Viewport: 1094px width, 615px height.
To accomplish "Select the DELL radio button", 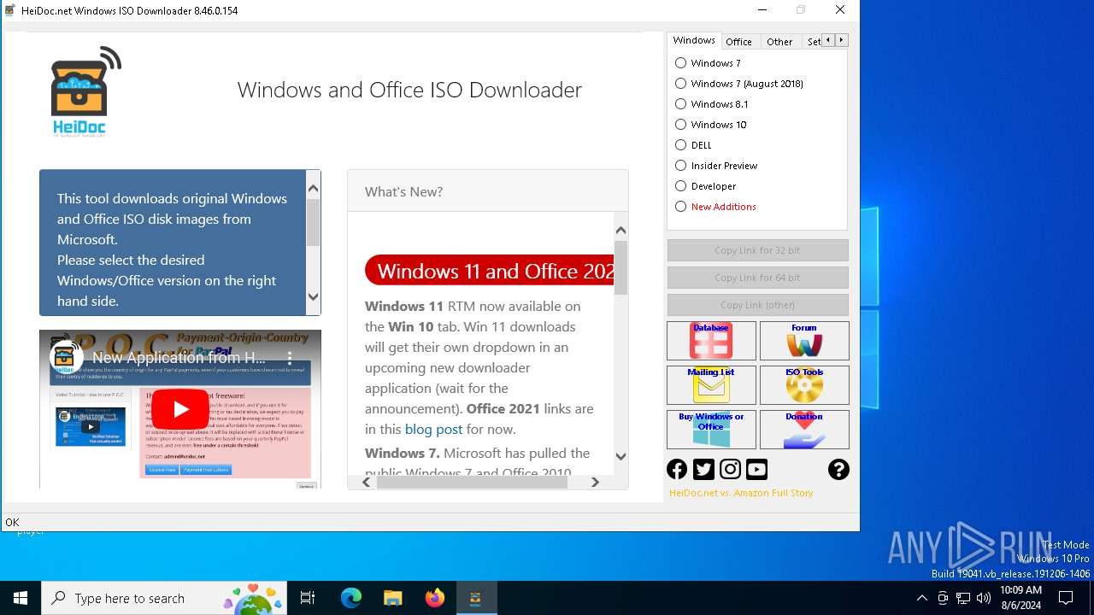I will point(680,144).
